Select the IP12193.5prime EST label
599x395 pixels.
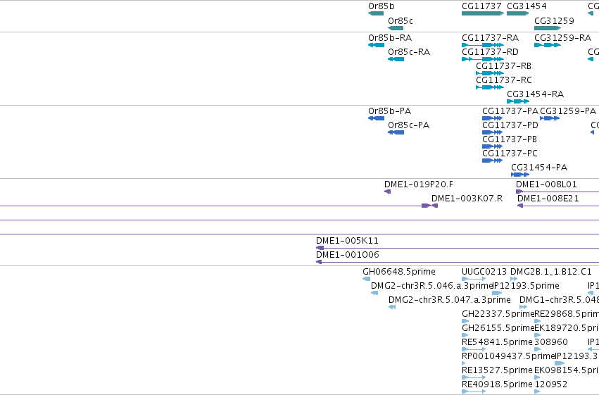(x=526, y=286)
